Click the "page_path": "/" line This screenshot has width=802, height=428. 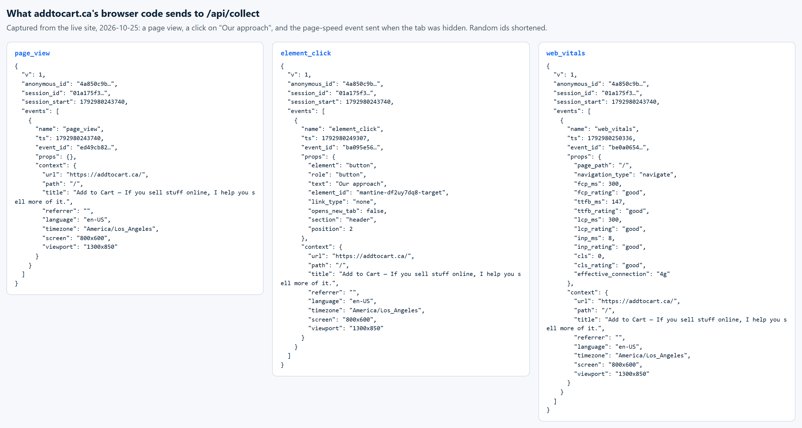pyautogui.click(x=603, y=165)
